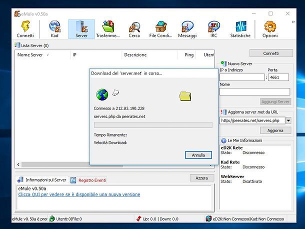Click 'Utenti:0|File:0' status text
This screenshot has width=305, height=229.
(69, 219)
